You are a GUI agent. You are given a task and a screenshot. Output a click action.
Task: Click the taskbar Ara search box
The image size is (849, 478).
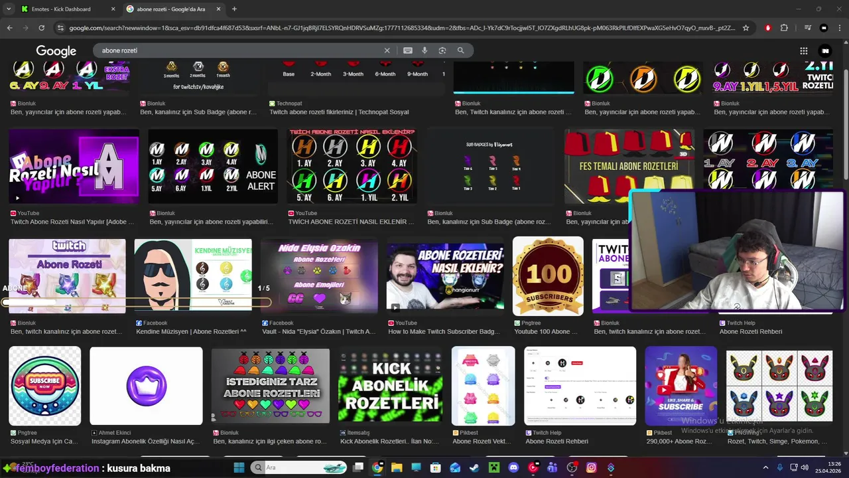[x=298, y=467]
